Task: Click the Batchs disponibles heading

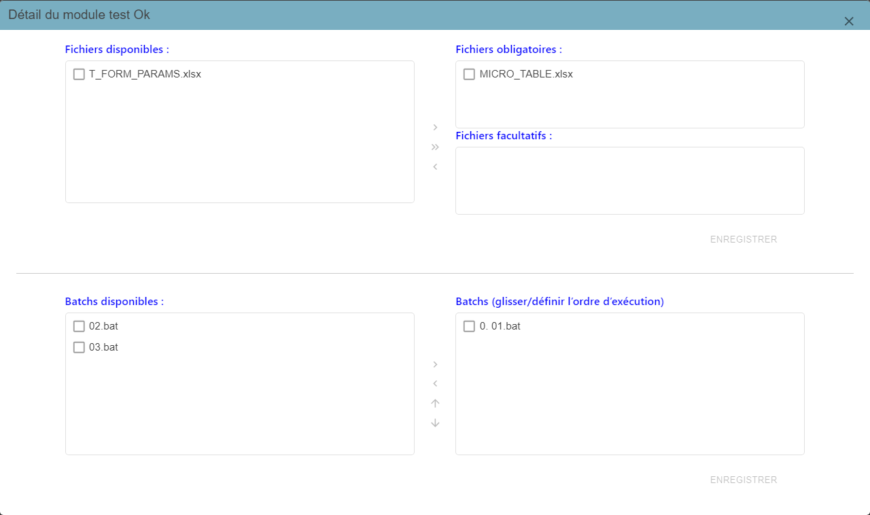Action: (114, 301)
